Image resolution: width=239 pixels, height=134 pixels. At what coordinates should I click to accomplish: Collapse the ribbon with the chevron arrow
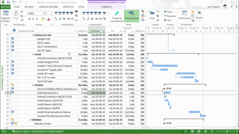coord(236,25)
